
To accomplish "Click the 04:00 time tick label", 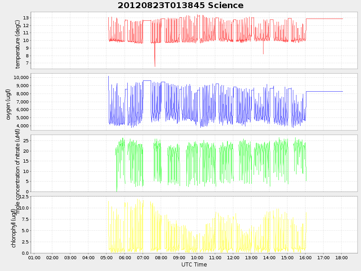I will (x=88, y=257).
